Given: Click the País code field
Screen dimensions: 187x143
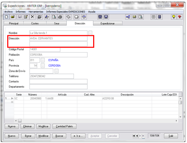Looking at the screenshot, I should 34,60.
